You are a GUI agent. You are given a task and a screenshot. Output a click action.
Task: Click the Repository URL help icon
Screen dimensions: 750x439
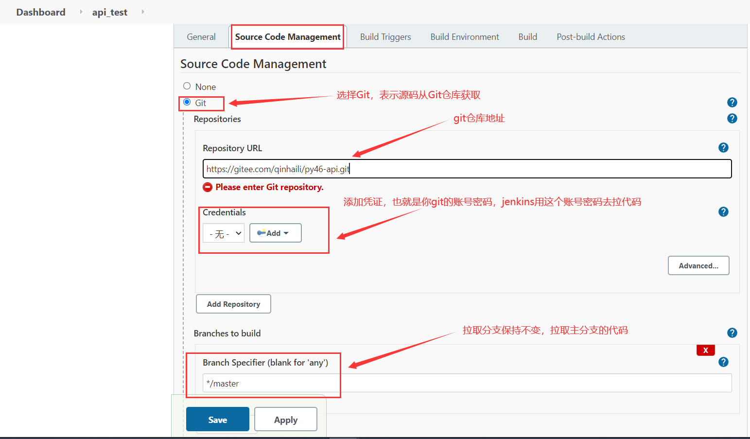click(x=723, y=148)
